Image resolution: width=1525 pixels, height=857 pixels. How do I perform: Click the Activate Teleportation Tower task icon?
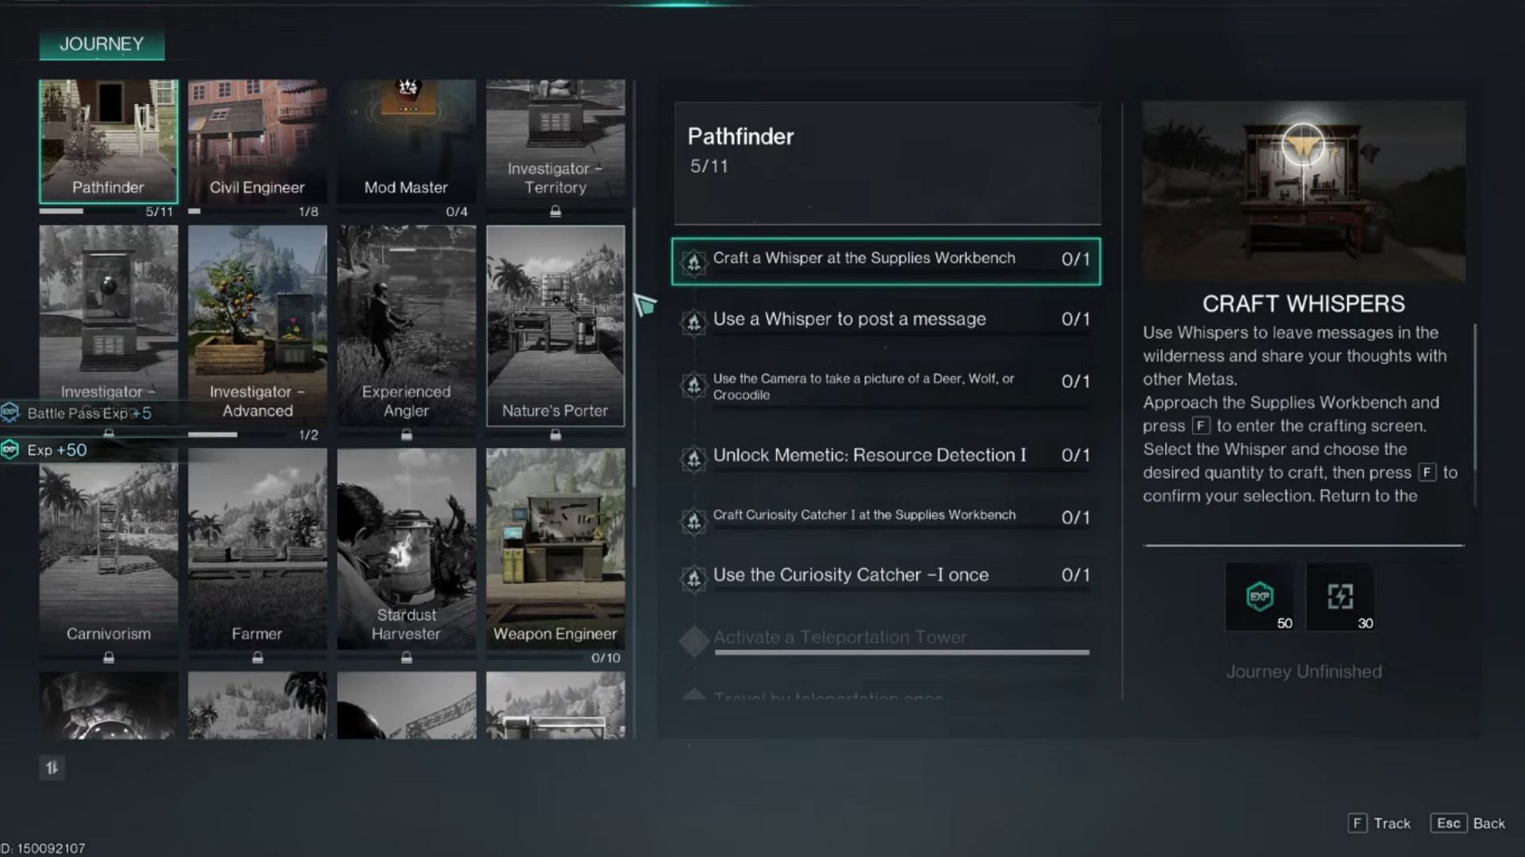pyautogui.click(x=693, y=637)
